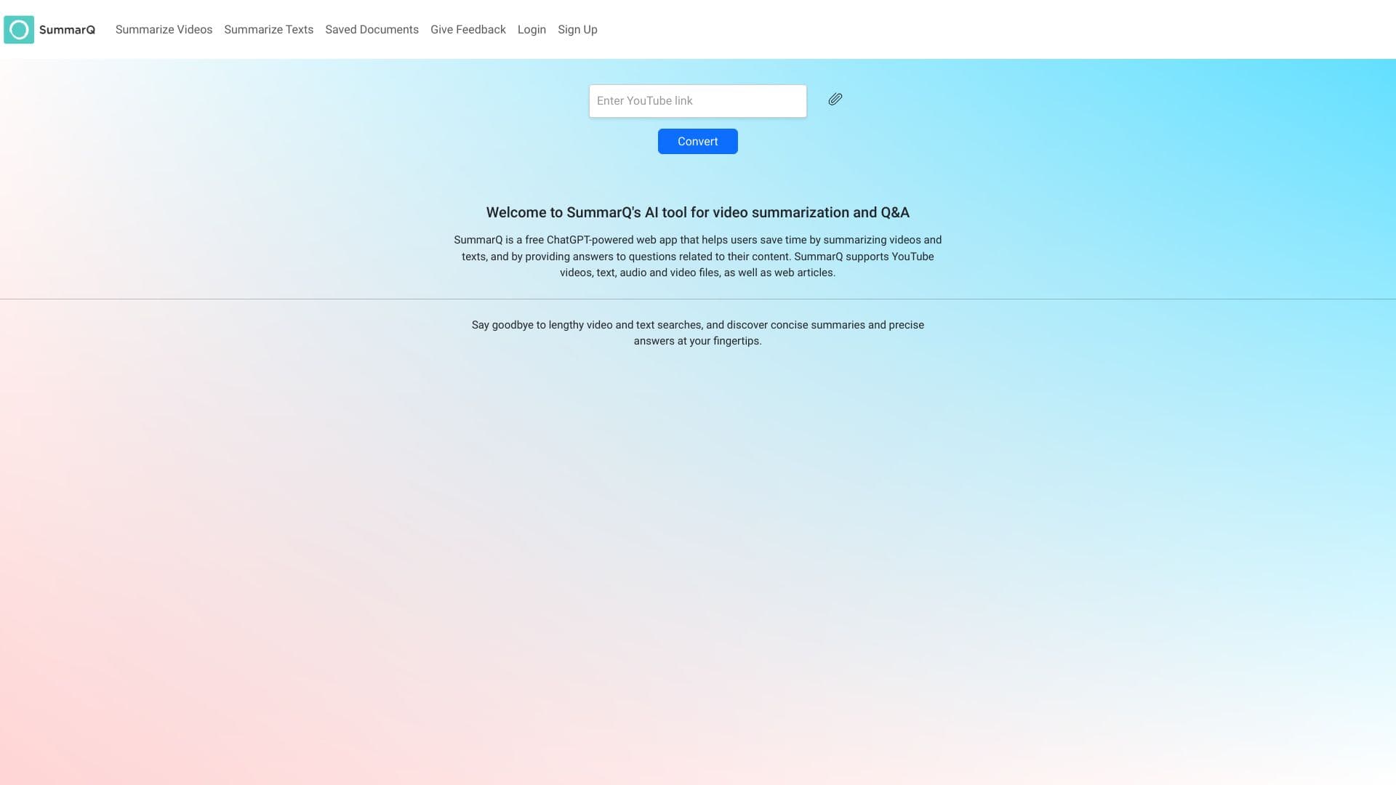The image size is (1396, 785).
Task: Click description line starting 'SummarQ is a free'
Action: click(x=697, y=240)
